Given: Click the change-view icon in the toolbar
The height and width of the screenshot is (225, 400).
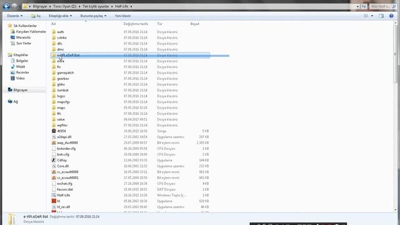Looking at the screenshot, I should point(366,16).
